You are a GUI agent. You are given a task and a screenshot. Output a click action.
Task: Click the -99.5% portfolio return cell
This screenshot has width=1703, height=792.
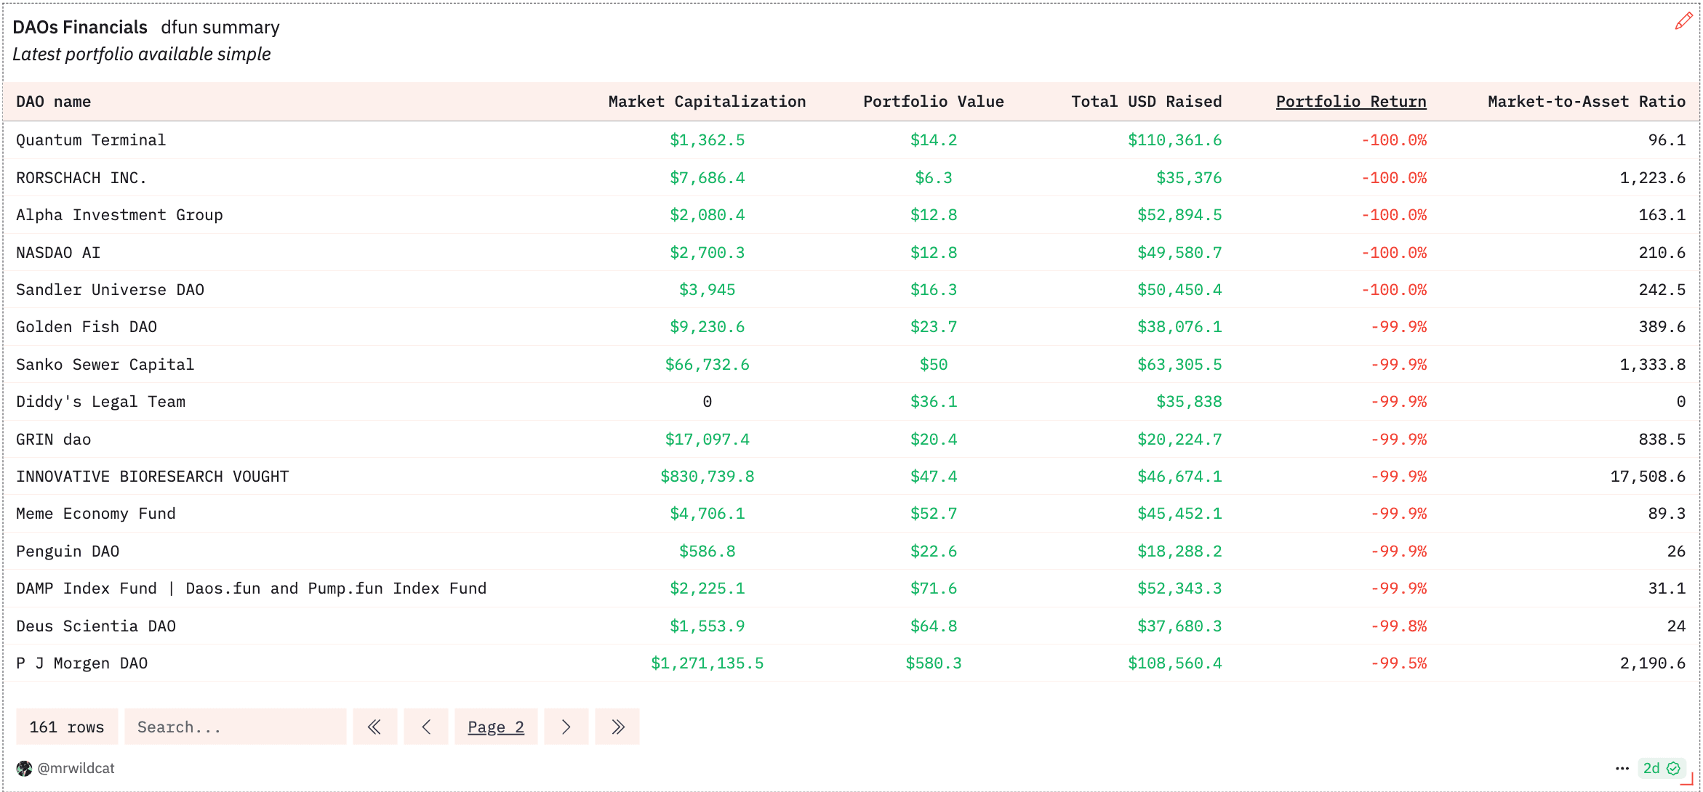pyautogui.click(x=1398, y=663)
